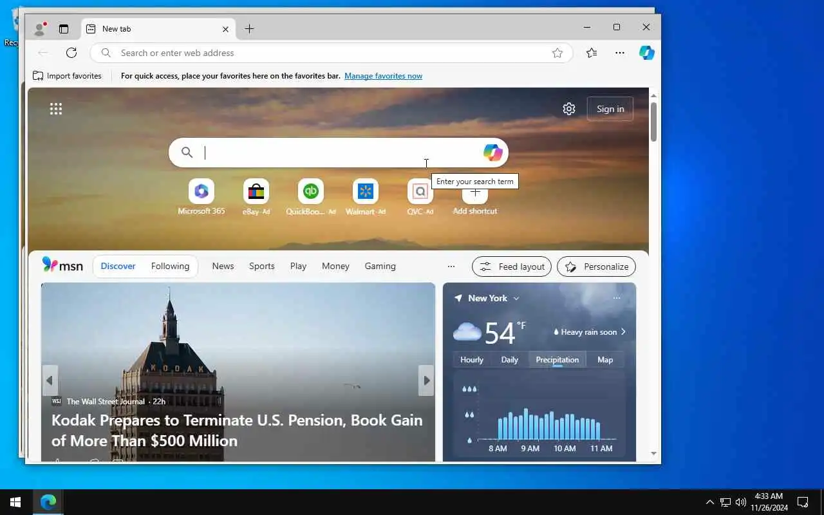The width and height of the screenshot is (824, 515).
Task: Refresh the page with reload icon
Action: (x=71, y=53)
